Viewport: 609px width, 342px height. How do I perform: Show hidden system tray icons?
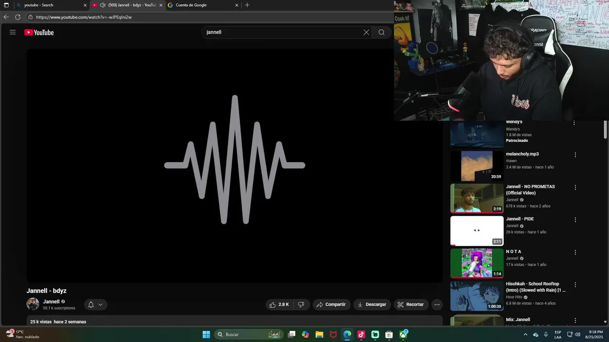(x=525, y=334)
